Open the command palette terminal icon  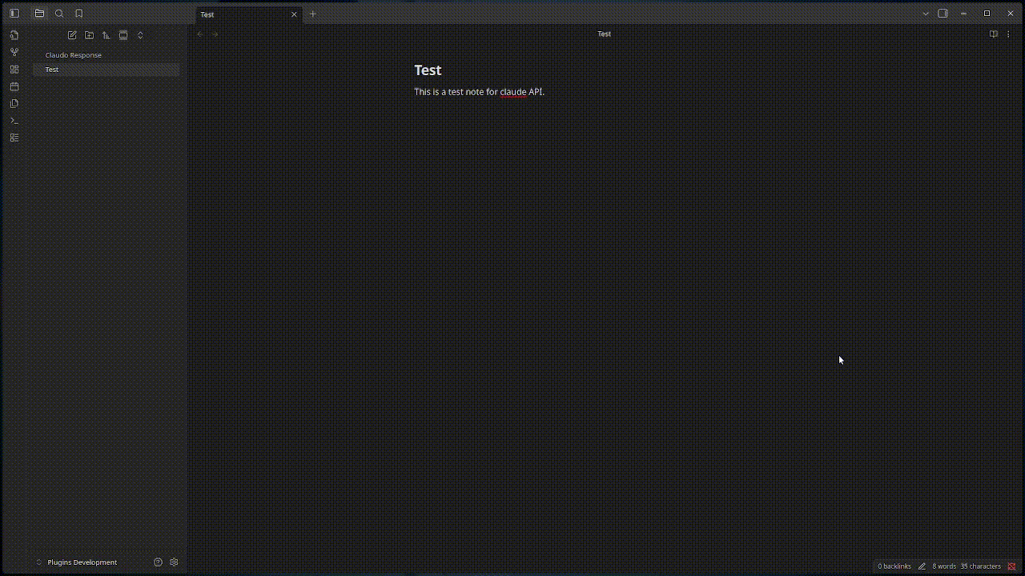[x=14, y=121]
